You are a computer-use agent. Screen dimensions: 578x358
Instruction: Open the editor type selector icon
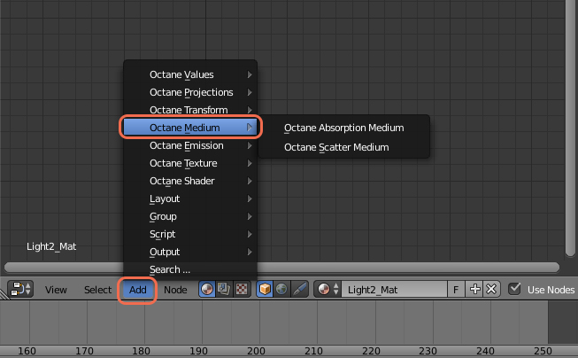[20, 289]
